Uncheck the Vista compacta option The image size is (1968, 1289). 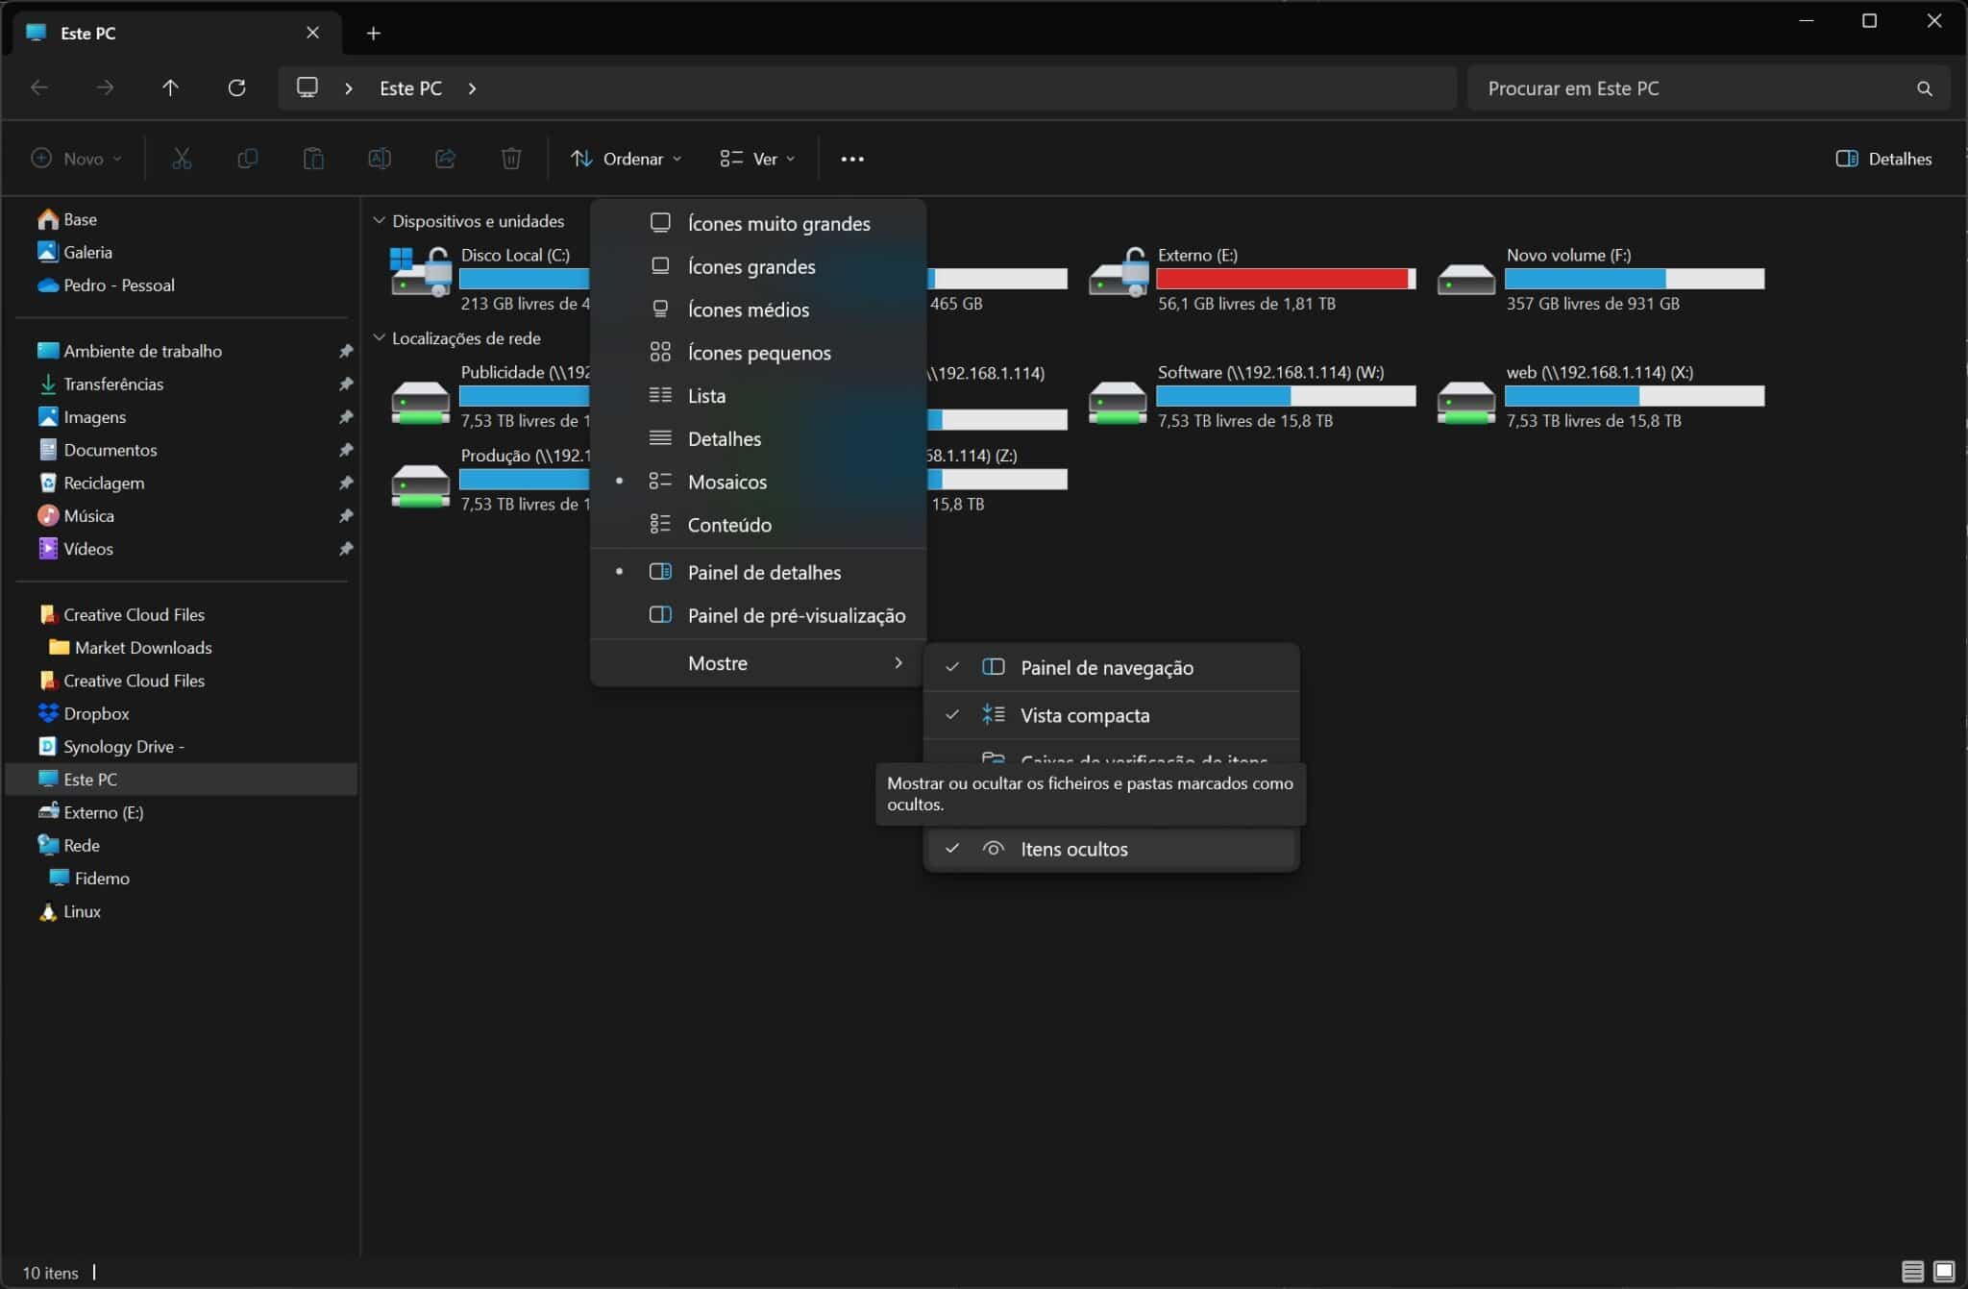click(1084, 716)
